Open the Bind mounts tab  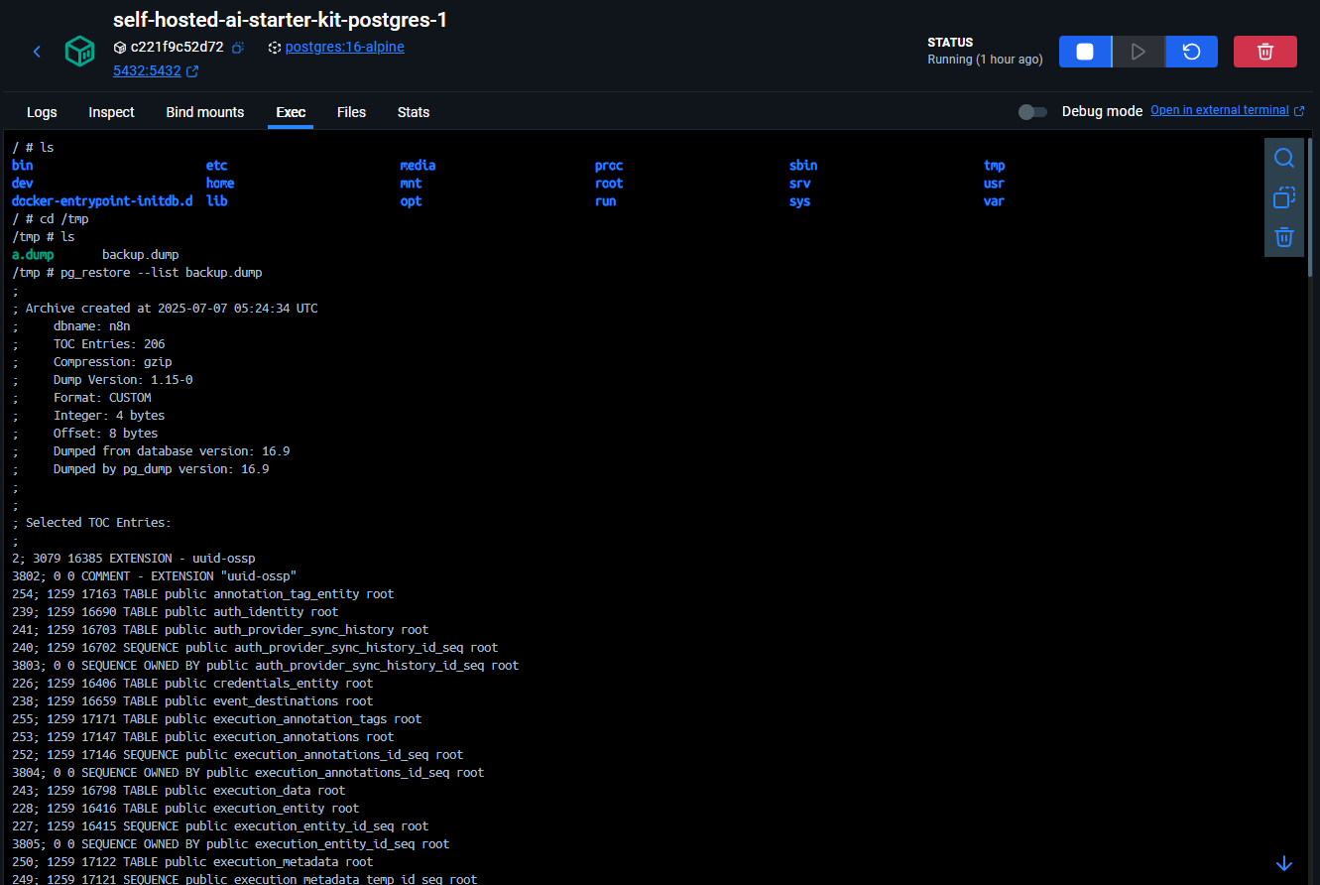point(205,112)
